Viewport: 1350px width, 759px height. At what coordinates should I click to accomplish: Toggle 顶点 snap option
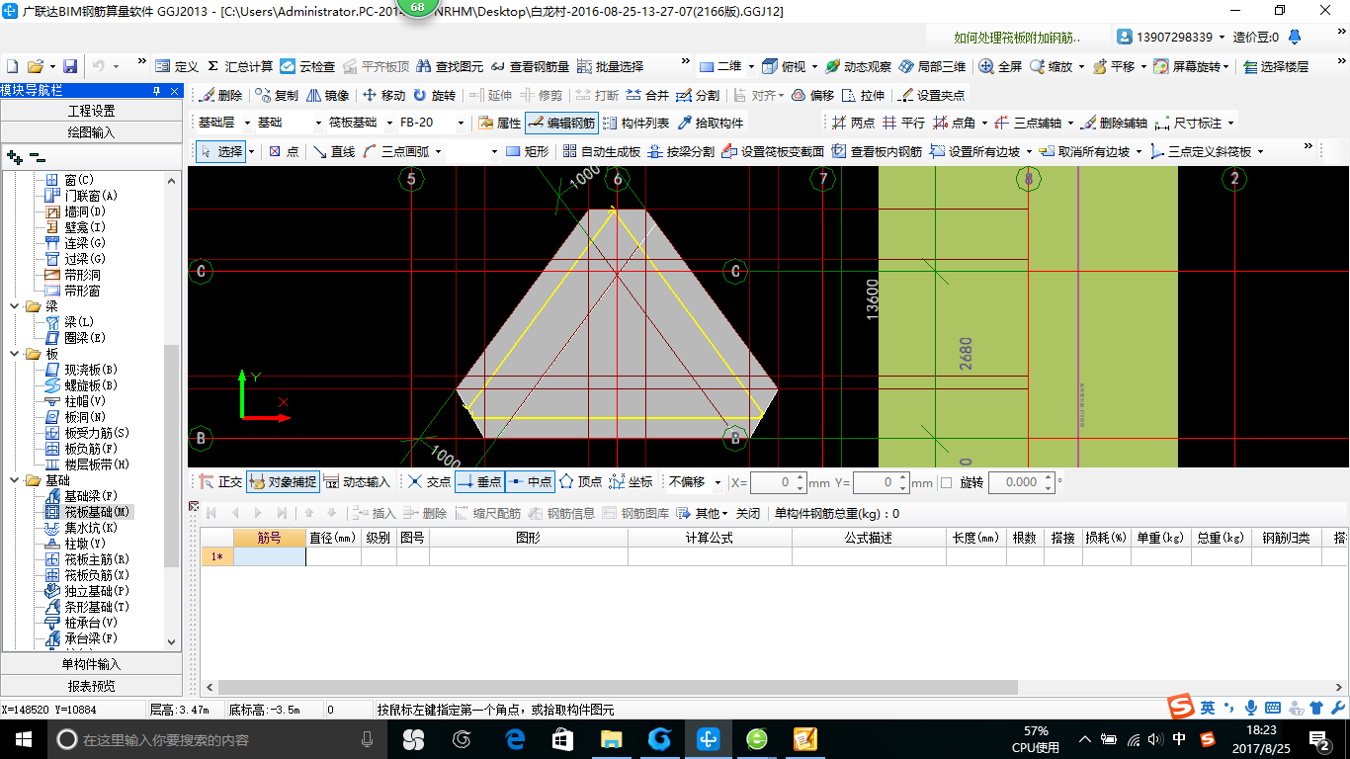[x=580, y=482]
